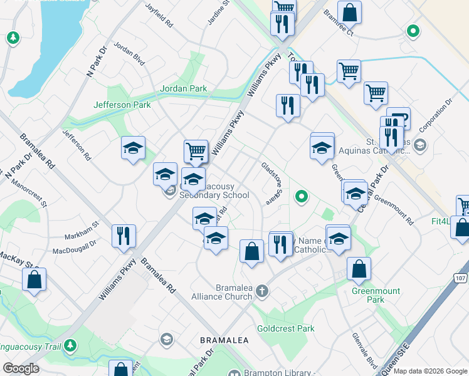Open the Google logo link

click(21, 368)
